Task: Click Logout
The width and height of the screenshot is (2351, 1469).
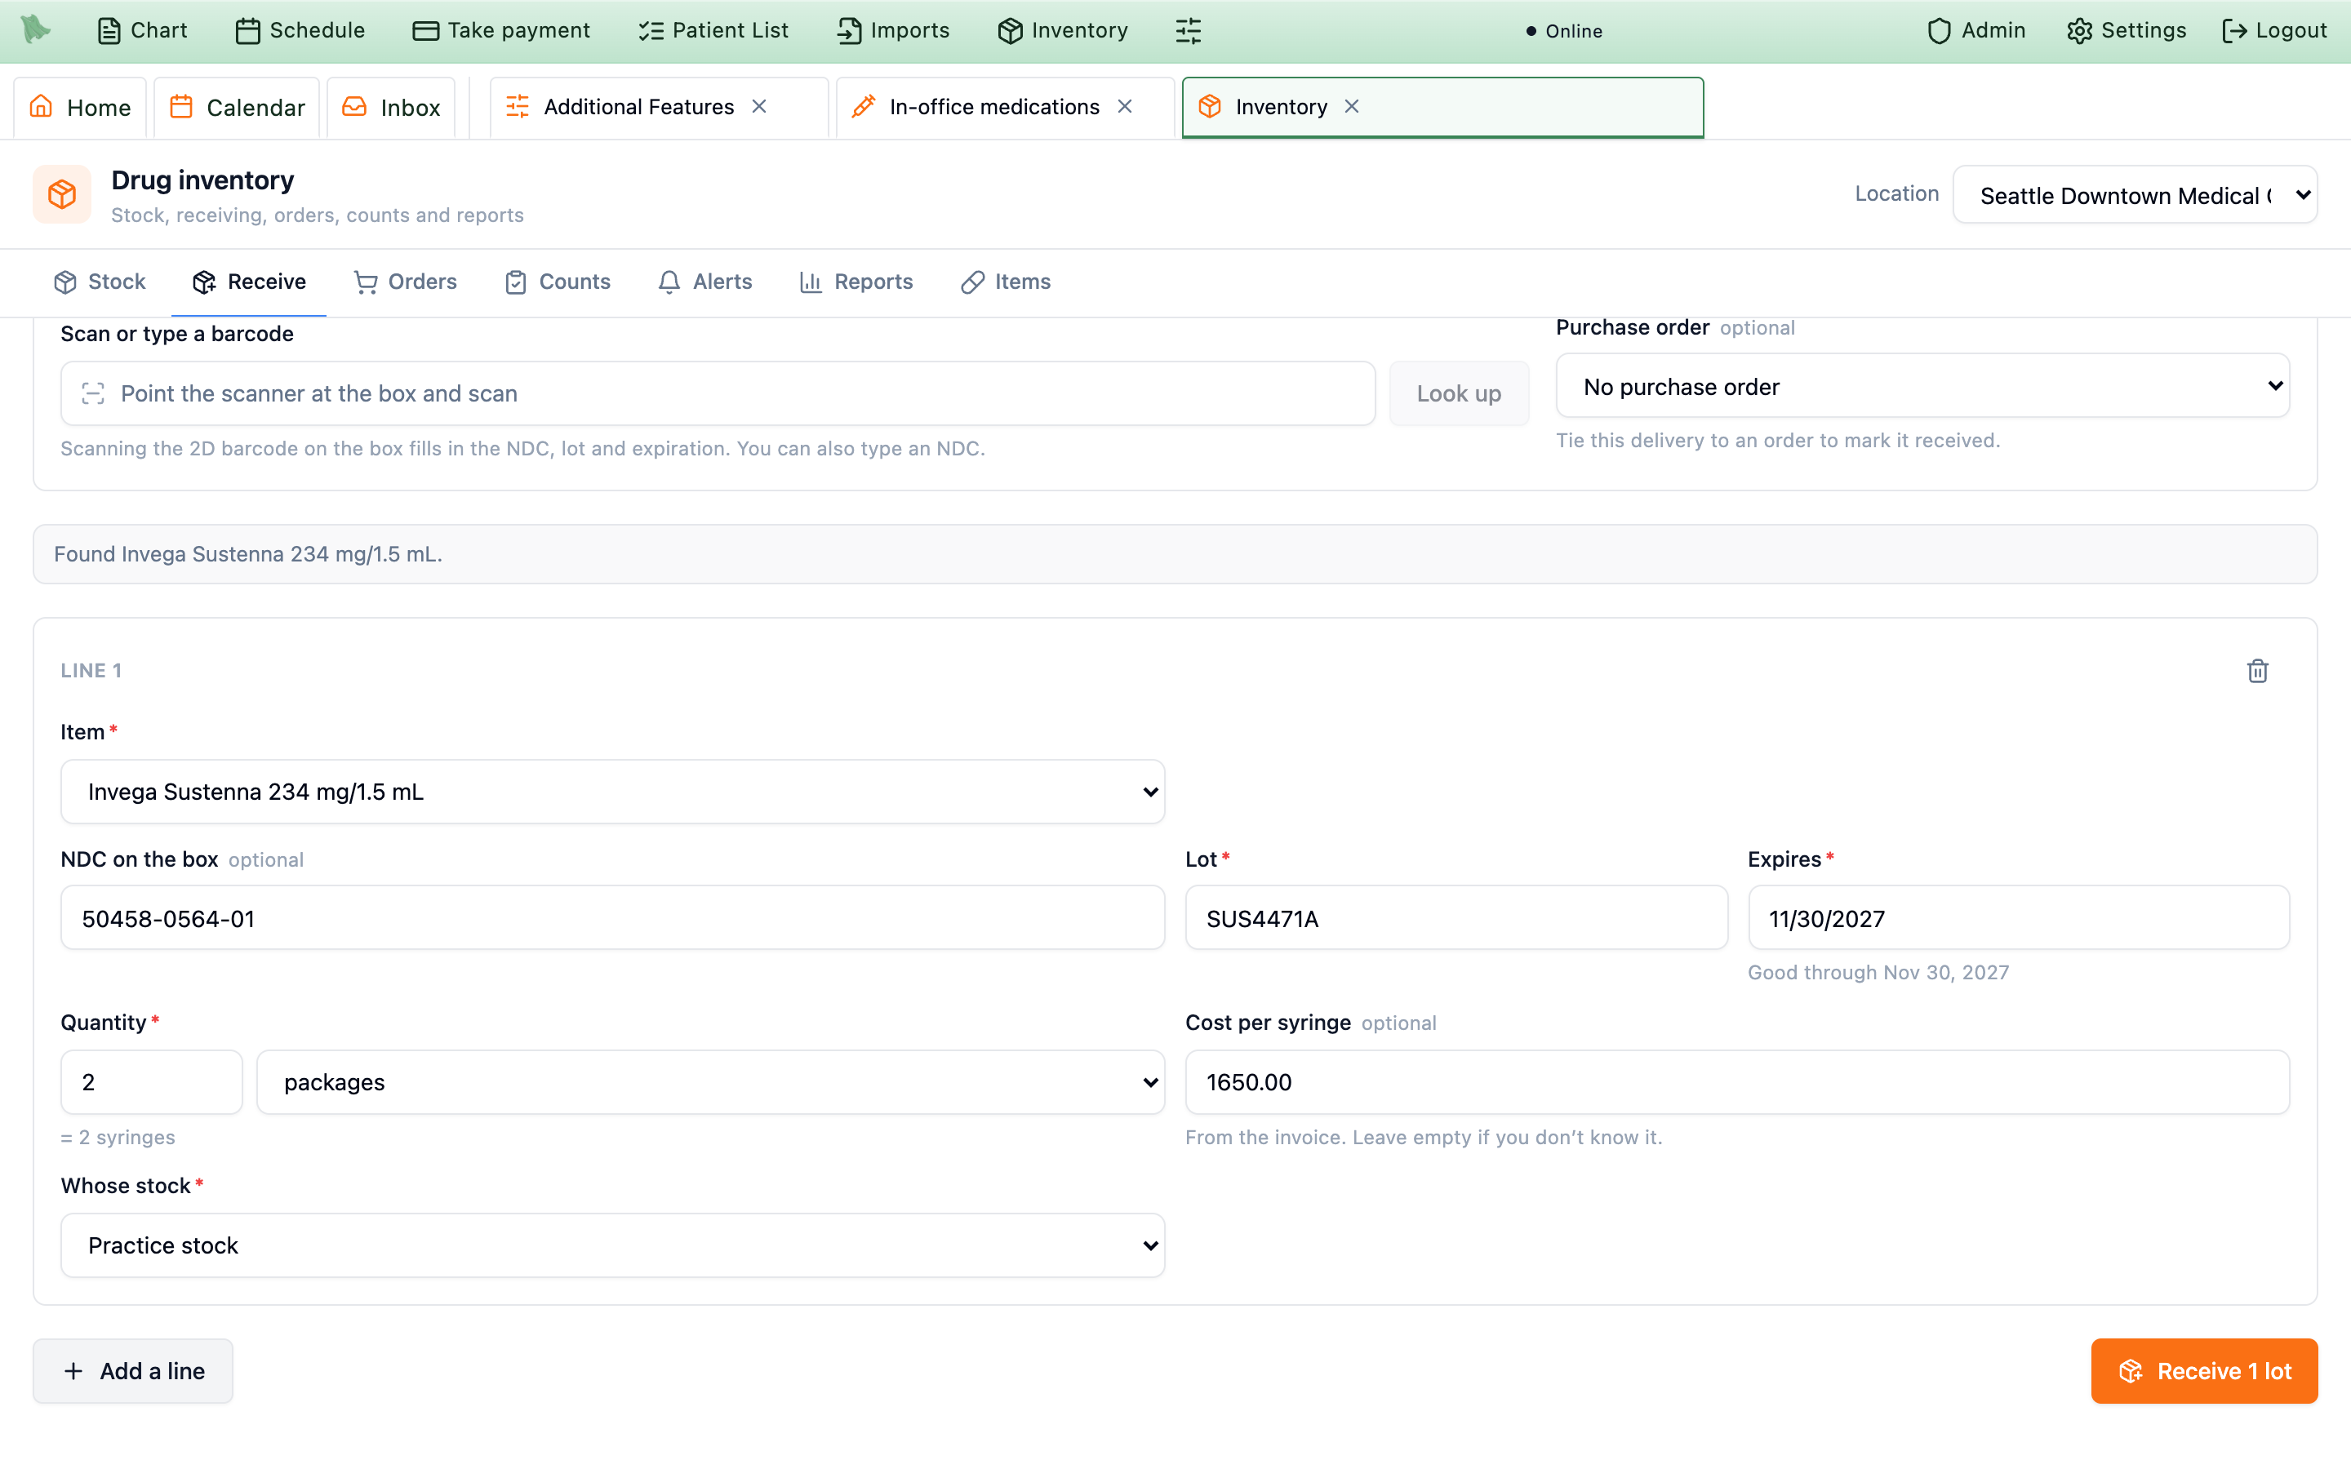Action: (x=2274, y=30)
